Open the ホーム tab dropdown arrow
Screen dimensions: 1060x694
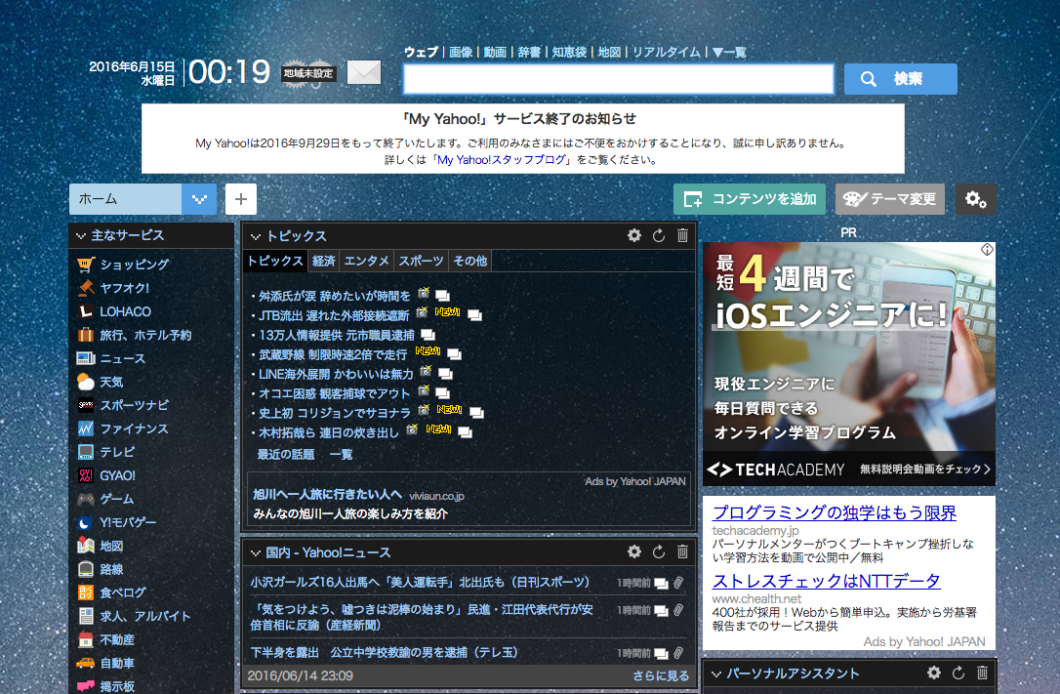pyautogui.click(x=199, y=199)
